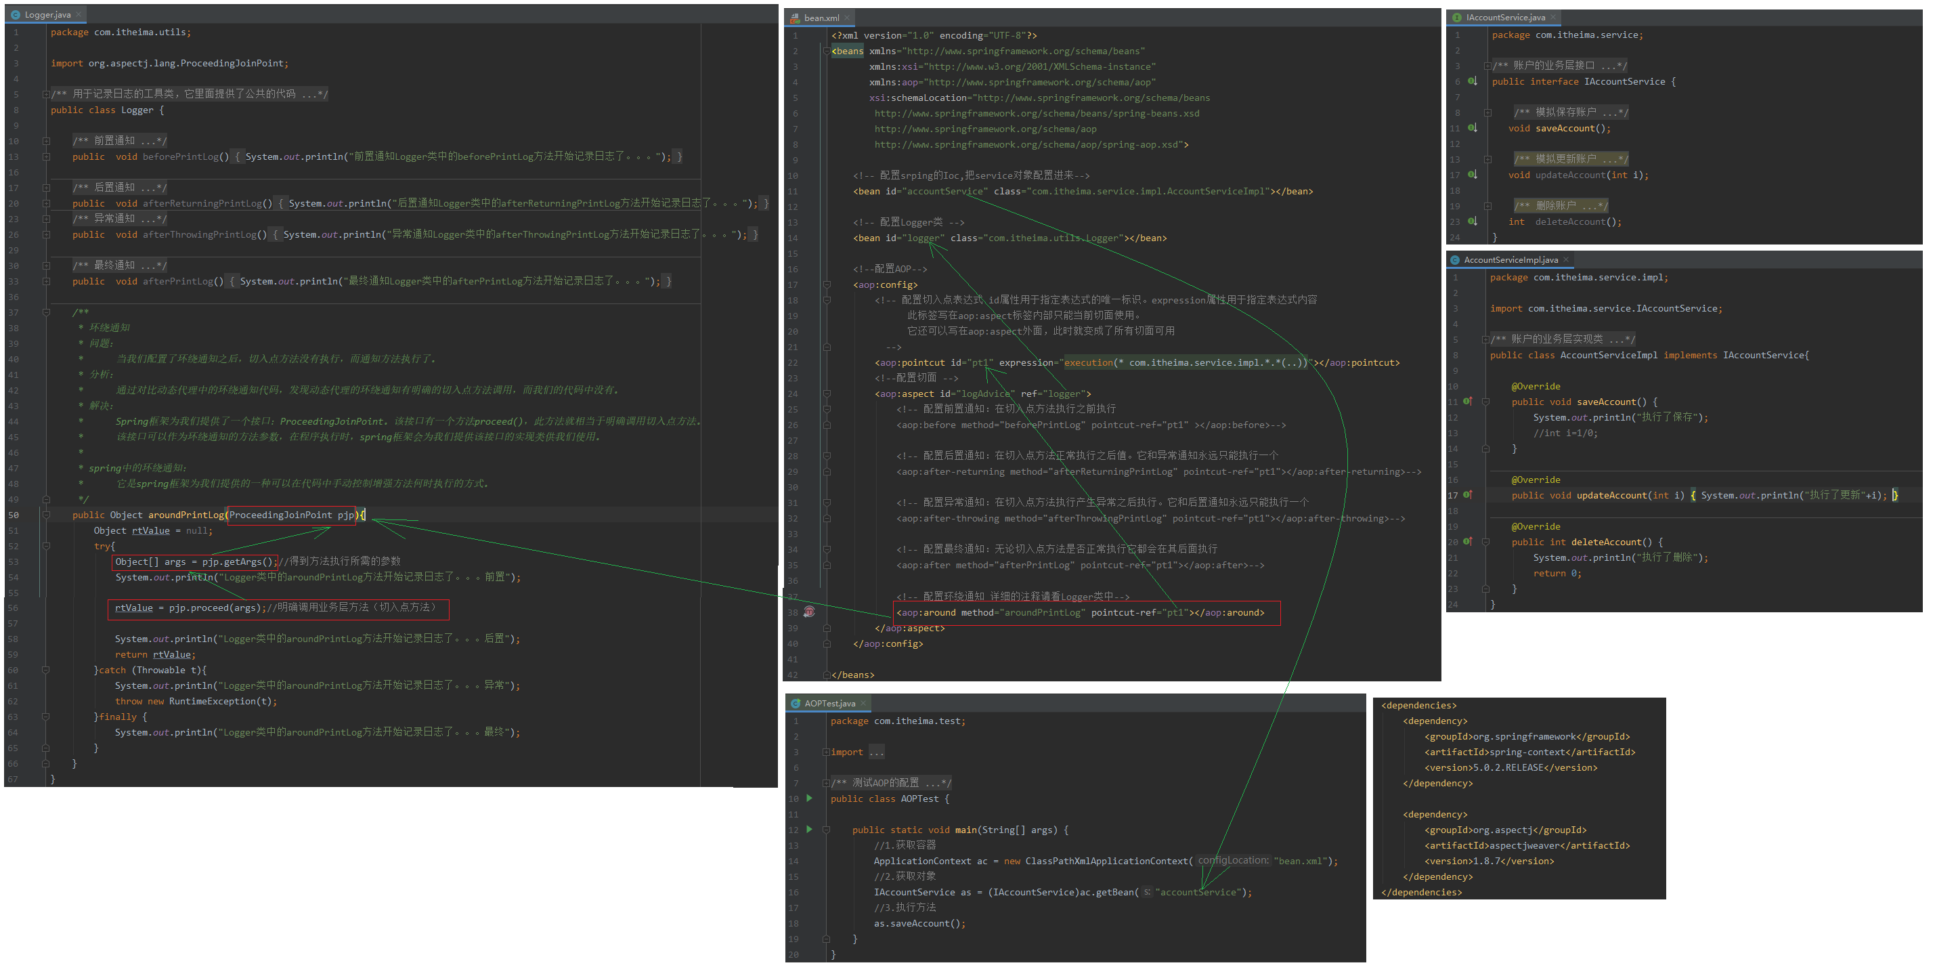
Task: Switch to the Logger.java tab
Action: 47,15
